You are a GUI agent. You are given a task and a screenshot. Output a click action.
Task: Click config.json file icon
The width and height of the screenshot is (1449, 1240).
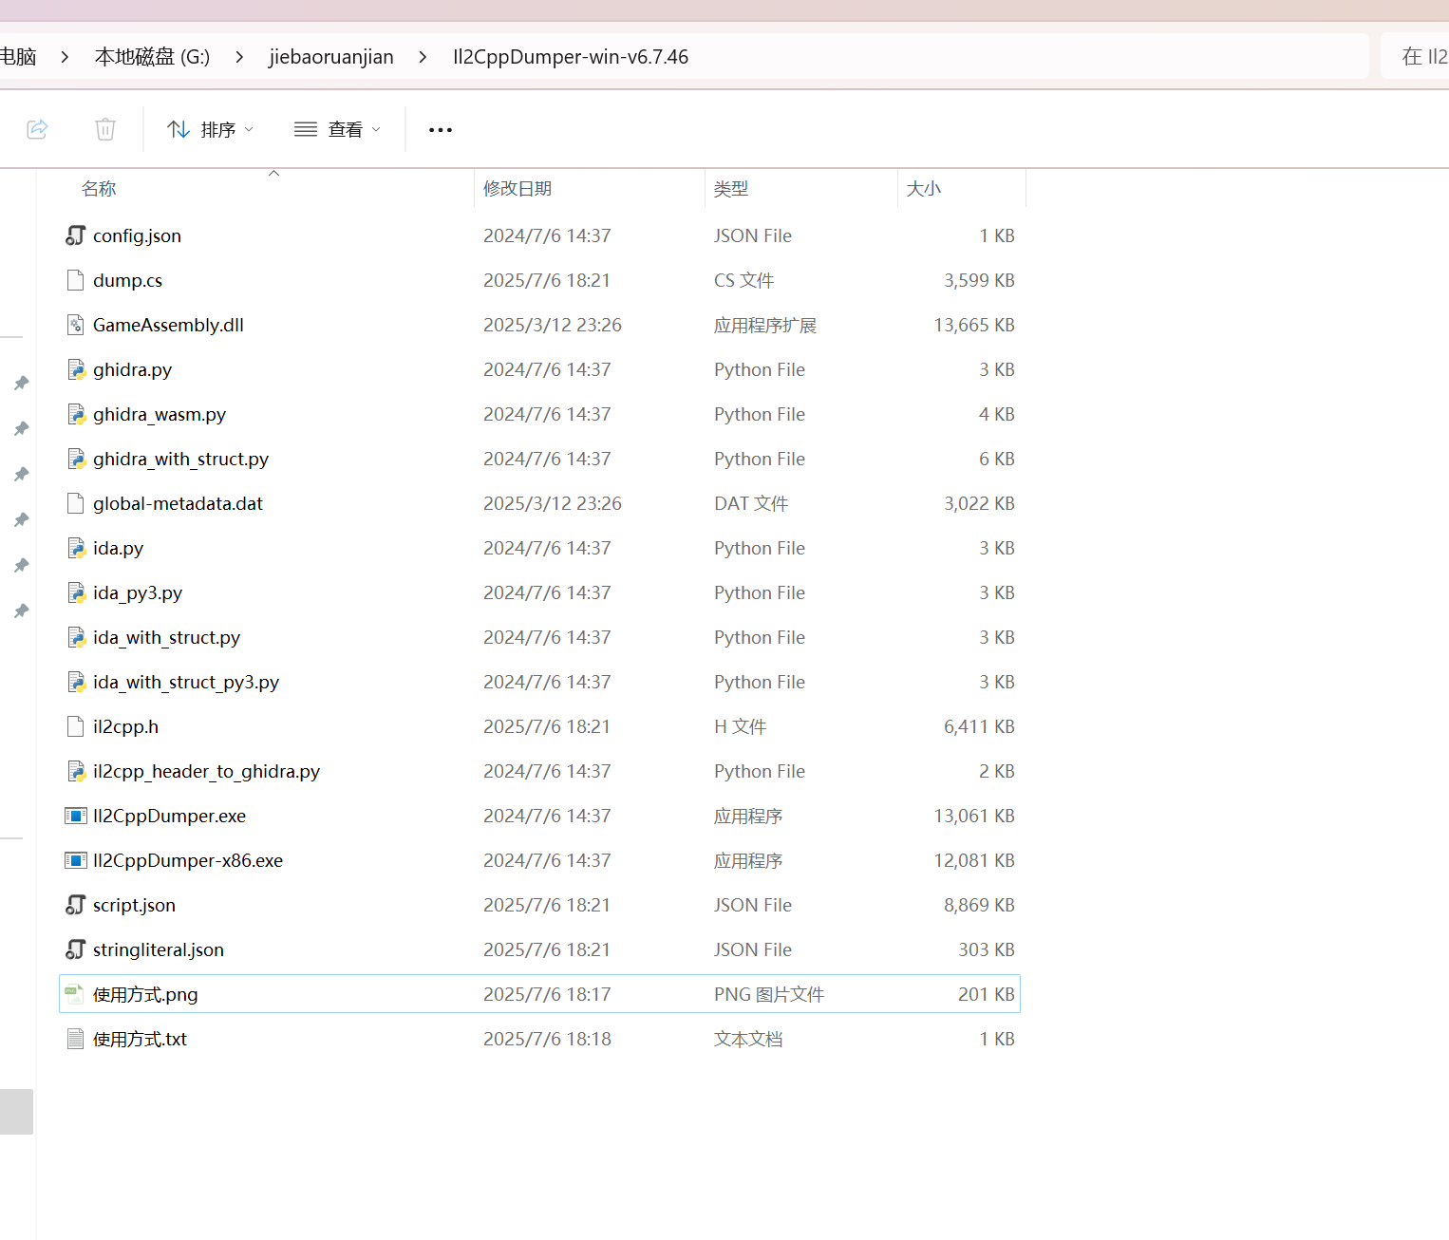[x=76, y=235]
